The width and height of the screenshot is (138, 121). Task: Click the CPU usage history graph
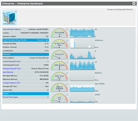[82, 98]
